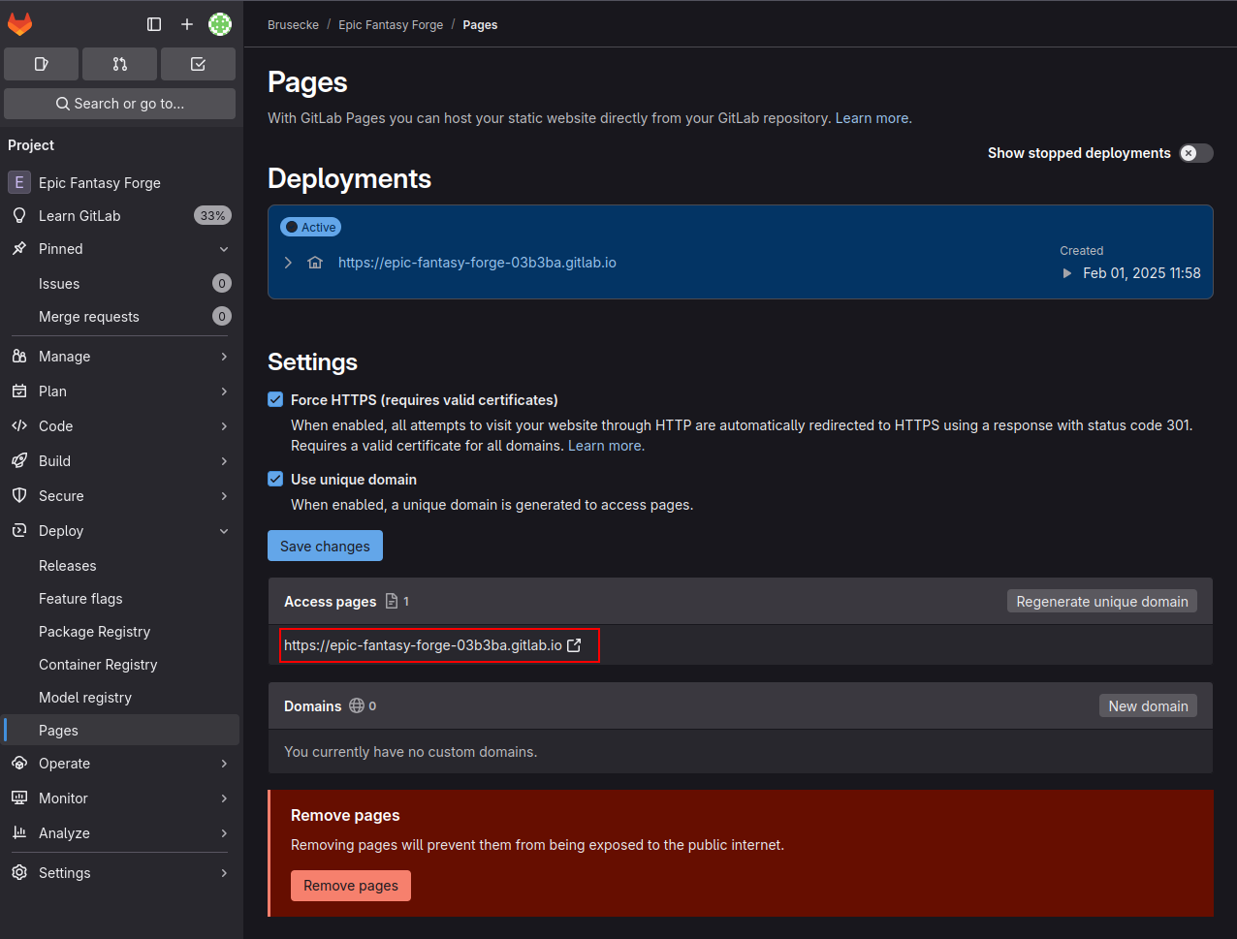Open assigned issues shortcut button
The width and height of the screenshot is (1237, 939).
click(41, 64)
